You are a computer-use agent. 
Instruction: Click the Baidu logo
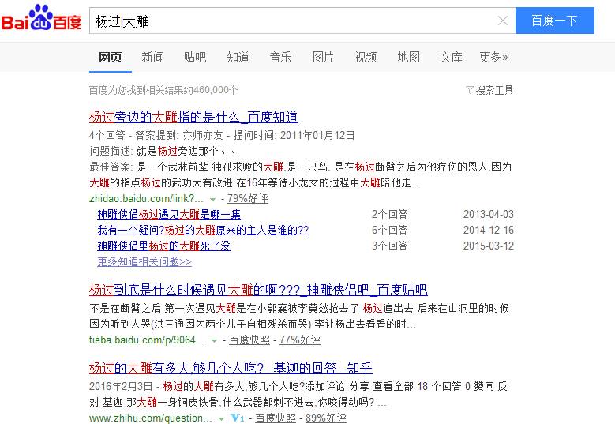click(x=41, y=18)
